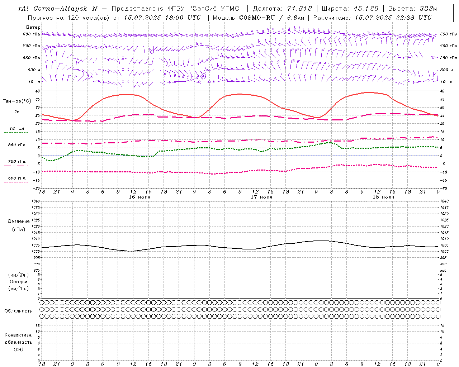Click the (мм/3ч.) precipitation unit label
This screenshot has height=367, width=459.
[18, 275]
